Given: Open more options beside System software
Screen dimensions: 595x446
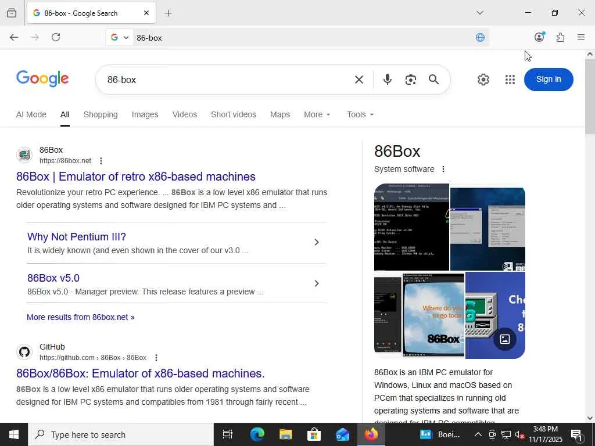Looking at the screenshot, I should pos(443,169).
